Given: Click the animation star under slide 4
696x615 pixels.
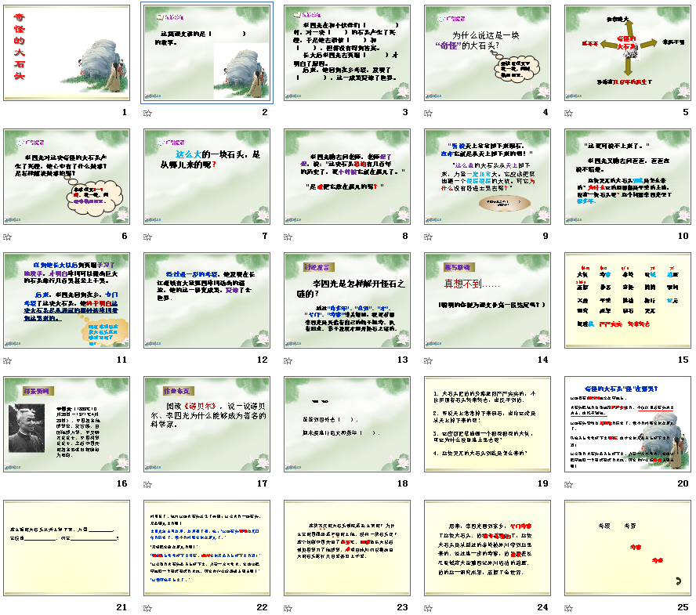Looking at the screenshot, I should tap(427, 113).
